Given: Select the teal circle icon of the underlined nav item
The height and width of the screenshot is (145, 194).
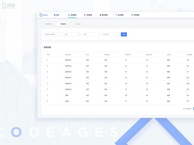Looking at the screenshot, I should [x=69, y=15].
